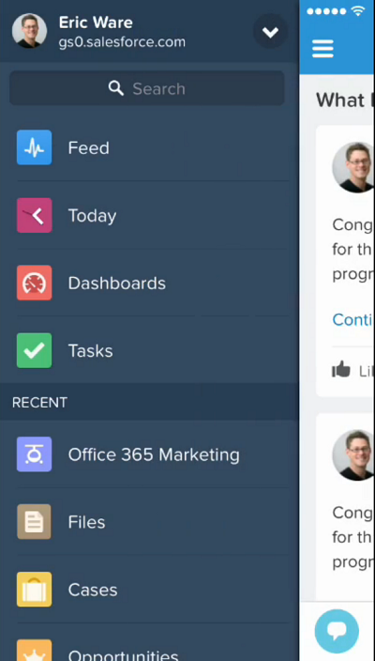Tap the hamburger menu icon
This screenshot has height=661, width=375.
(x=322, y=49)
